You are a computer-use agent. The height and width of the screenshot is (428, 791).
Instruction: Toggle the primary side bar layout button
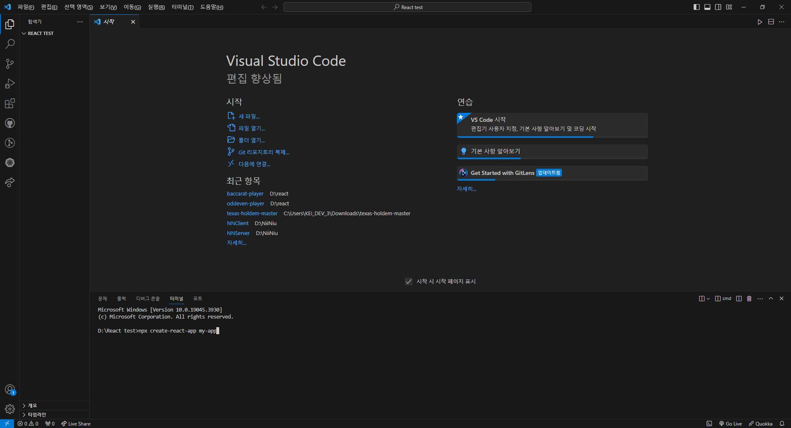click(x=697, y=7)
